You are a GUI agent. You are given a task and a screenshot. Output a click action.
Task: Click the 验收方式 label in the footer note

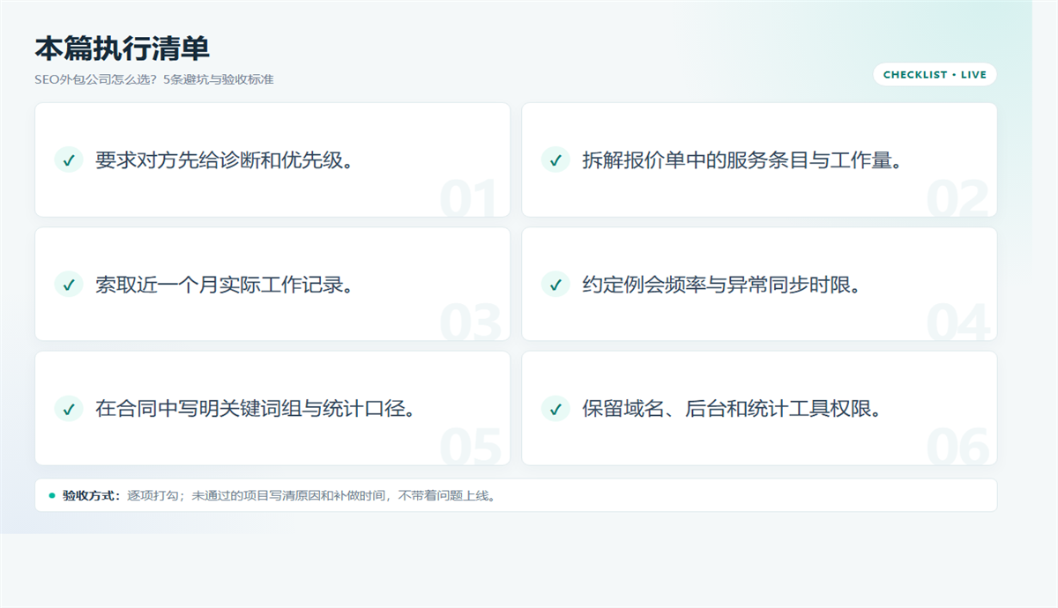click(92, 495)
